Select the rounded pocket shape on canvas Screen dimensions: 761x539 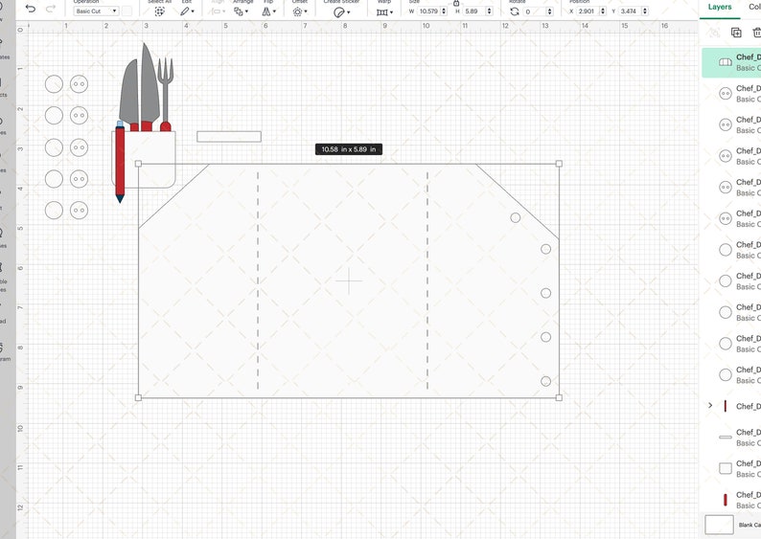(x=150, y=160)
